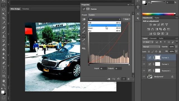Select edit points curve mode icon

click(x=84, y=36)
